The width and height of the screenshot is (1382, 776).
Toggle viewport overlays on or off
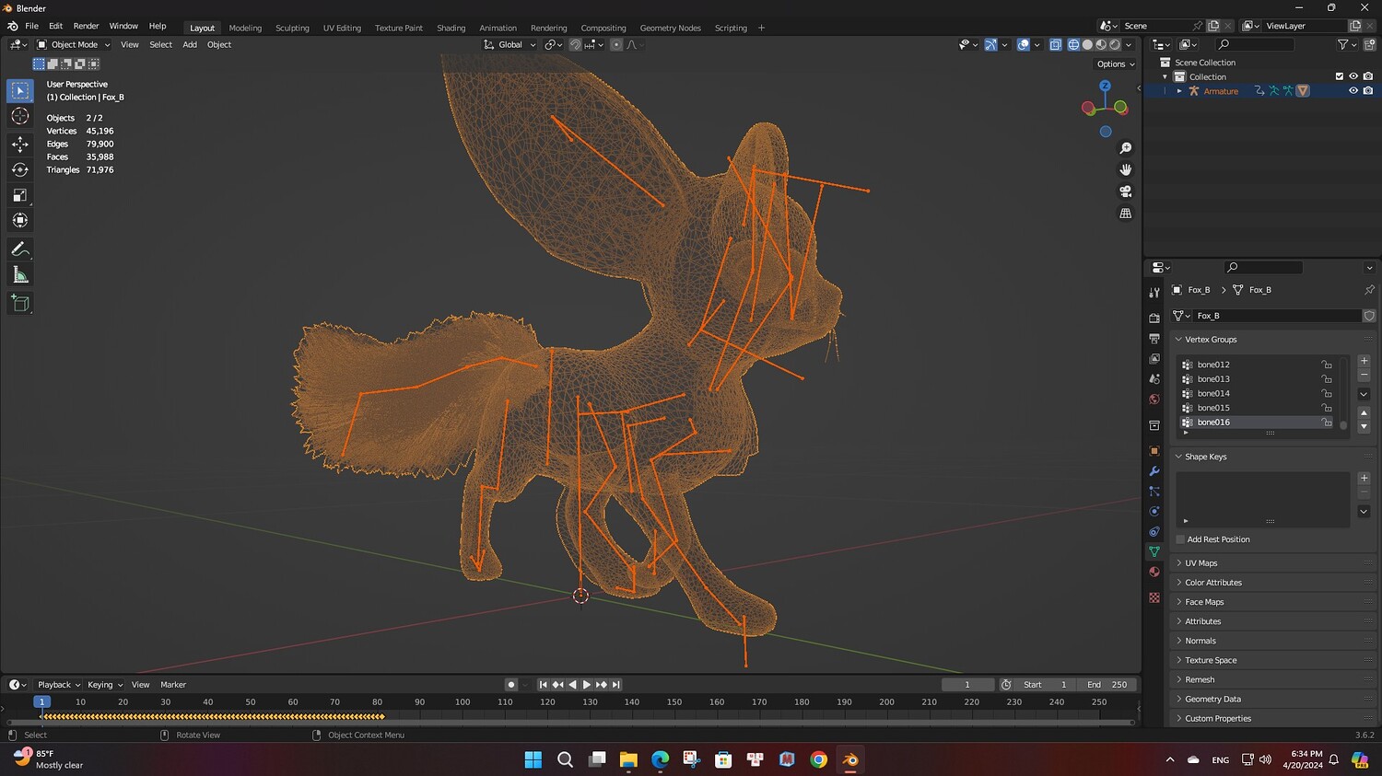(1023, 44)
